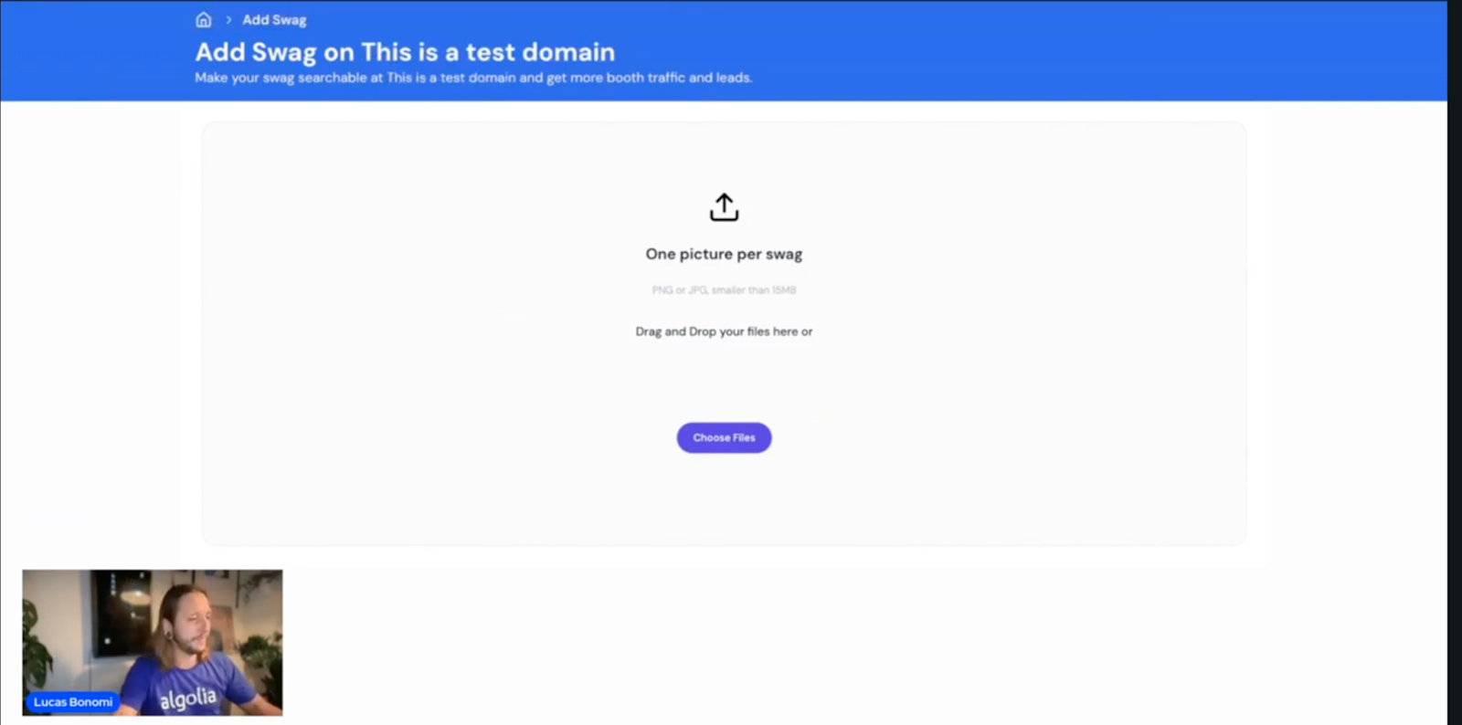
Task: Click the empty drop zone above the upload icon
Action: coord(724,155)
